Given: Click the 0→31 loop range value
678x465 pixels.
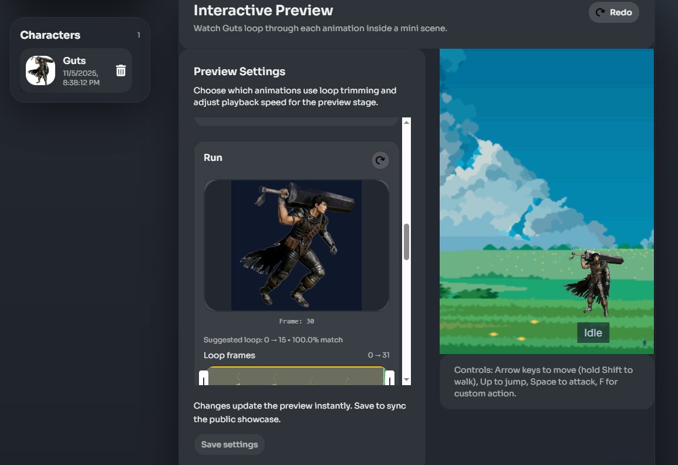Looking at the screenshot, I should 379,355.
